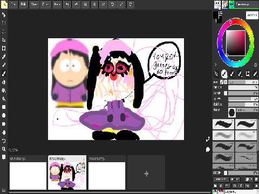Click the second magnifier zoom icon
The height and width of the screenshot is (194, 259).
(x=94, y=4)
